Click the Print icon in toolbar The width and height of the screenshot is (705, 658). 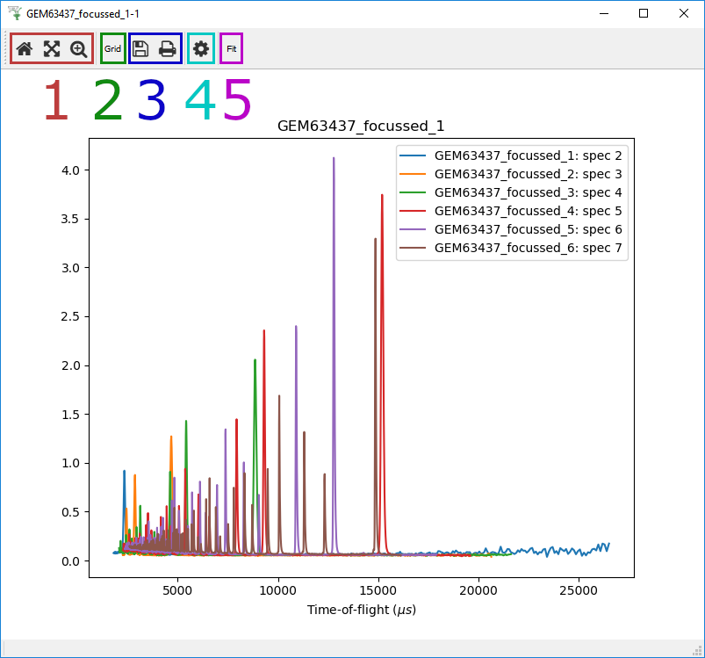[x=168, y=49]
